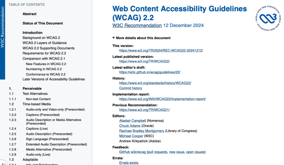View the Commit history link
The image size is (284, 165).
(x=130, y=88)
